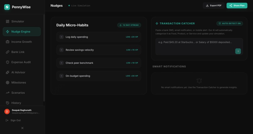Check off On-budget spending habit

(x=61, y=76)
